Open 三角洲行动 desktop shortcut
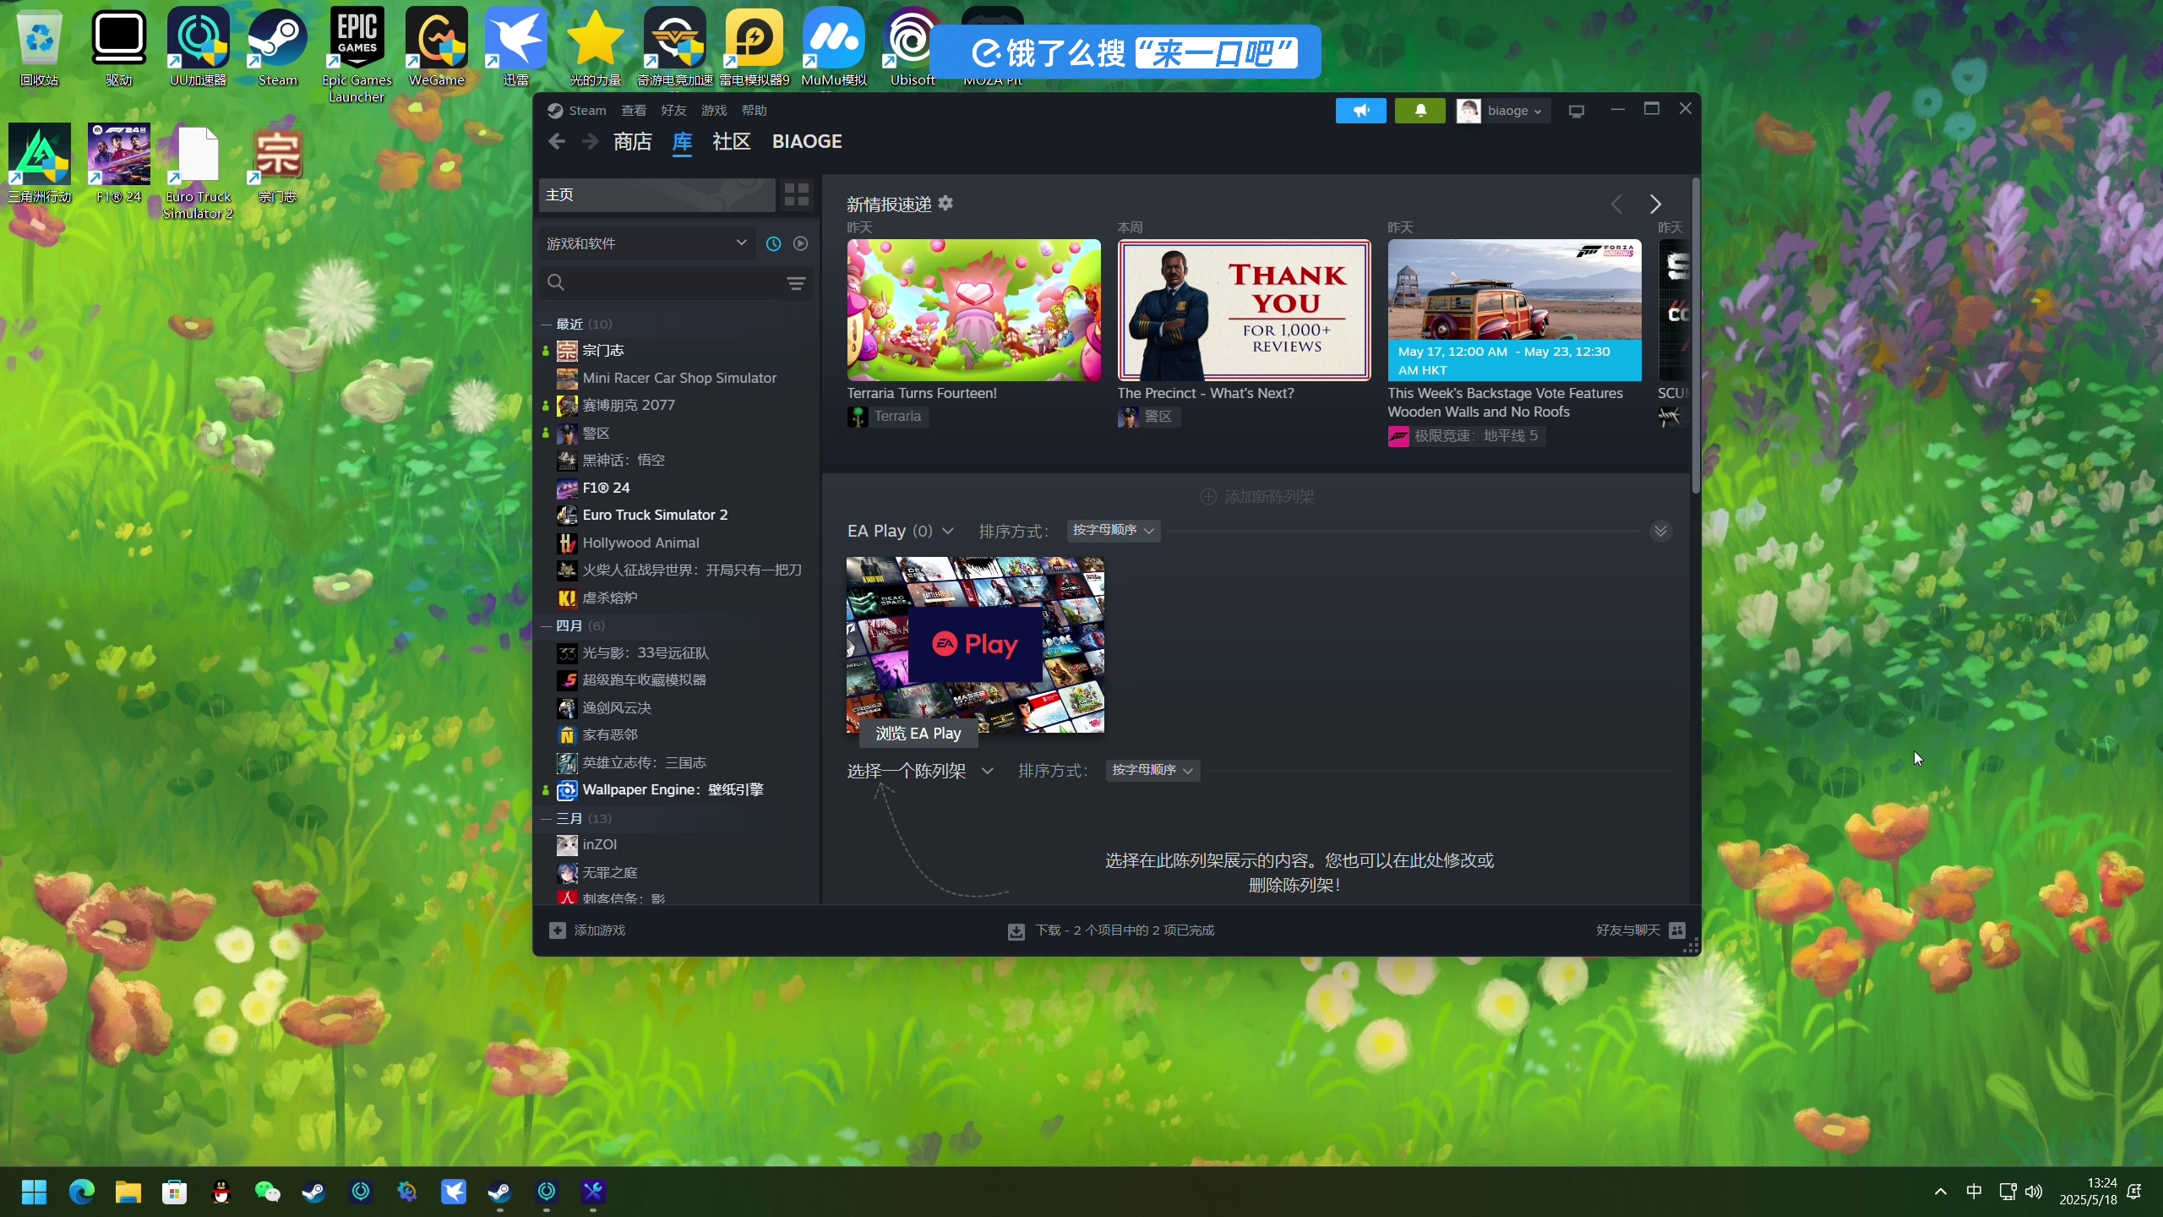The image size is (2163, 1217). coord(40,164)
